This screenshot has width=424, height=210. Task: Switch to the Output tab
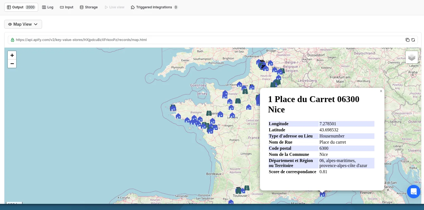pyautogui.click(x=21, y=7)
